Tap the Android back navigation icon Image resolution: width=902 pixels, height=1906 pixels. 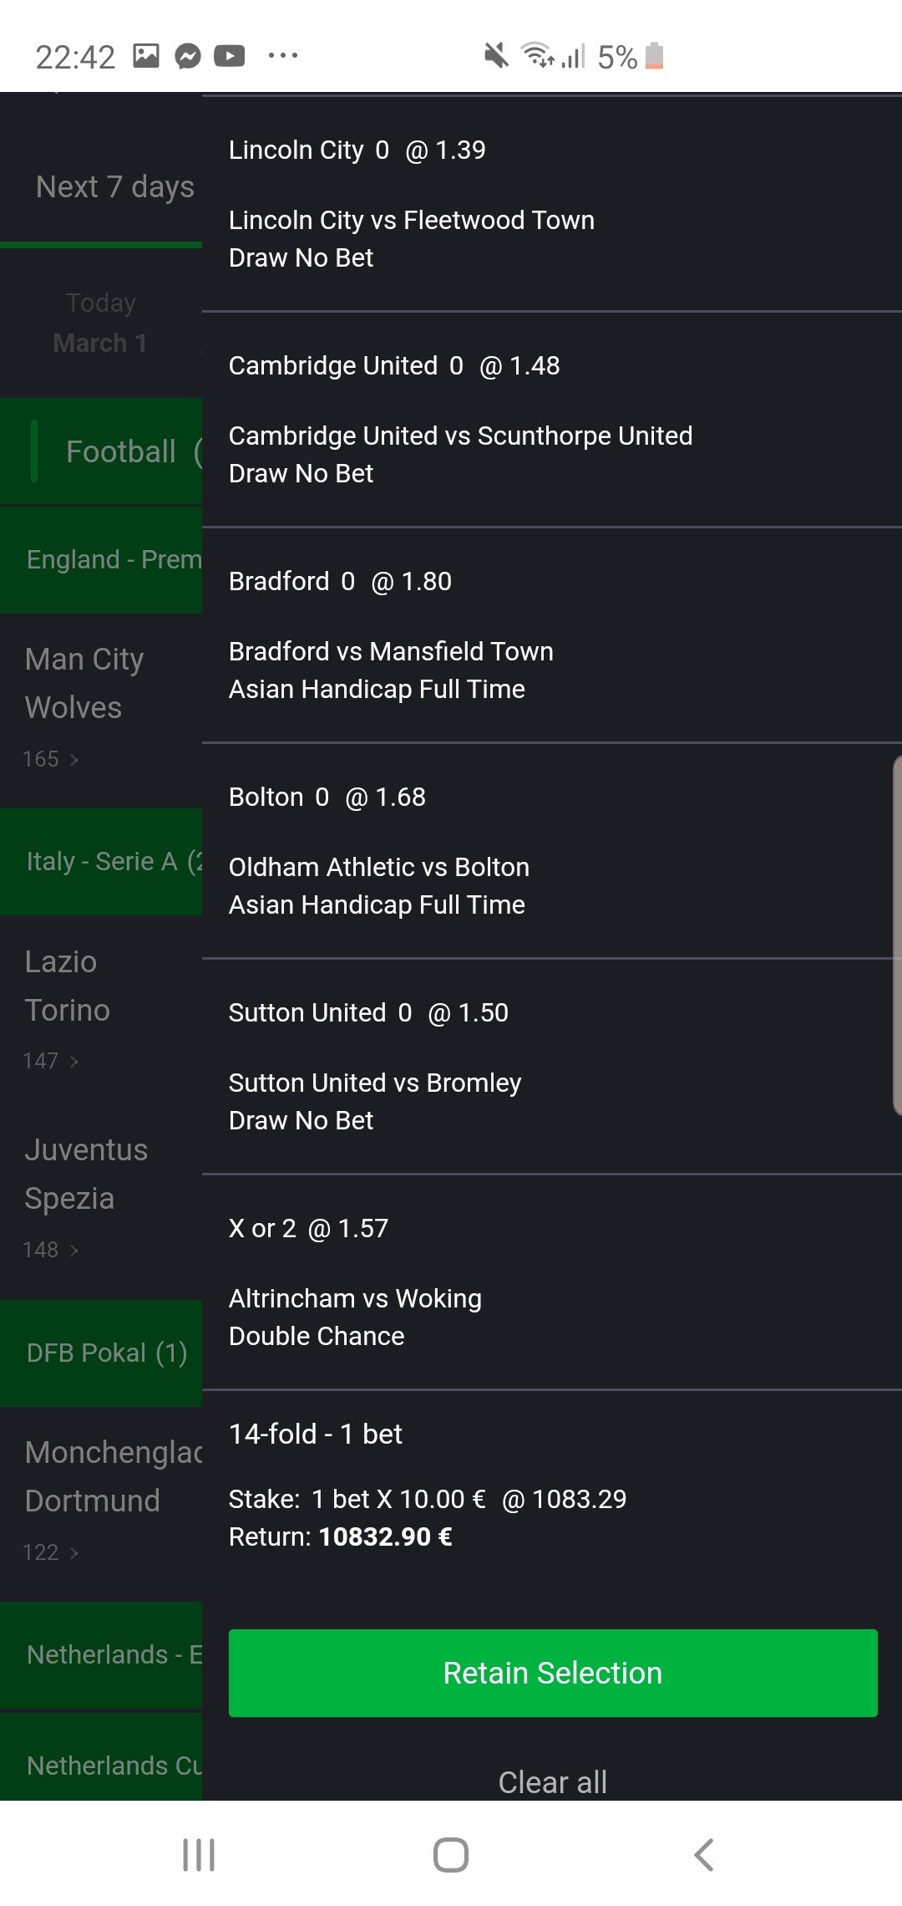[704, 1854]
